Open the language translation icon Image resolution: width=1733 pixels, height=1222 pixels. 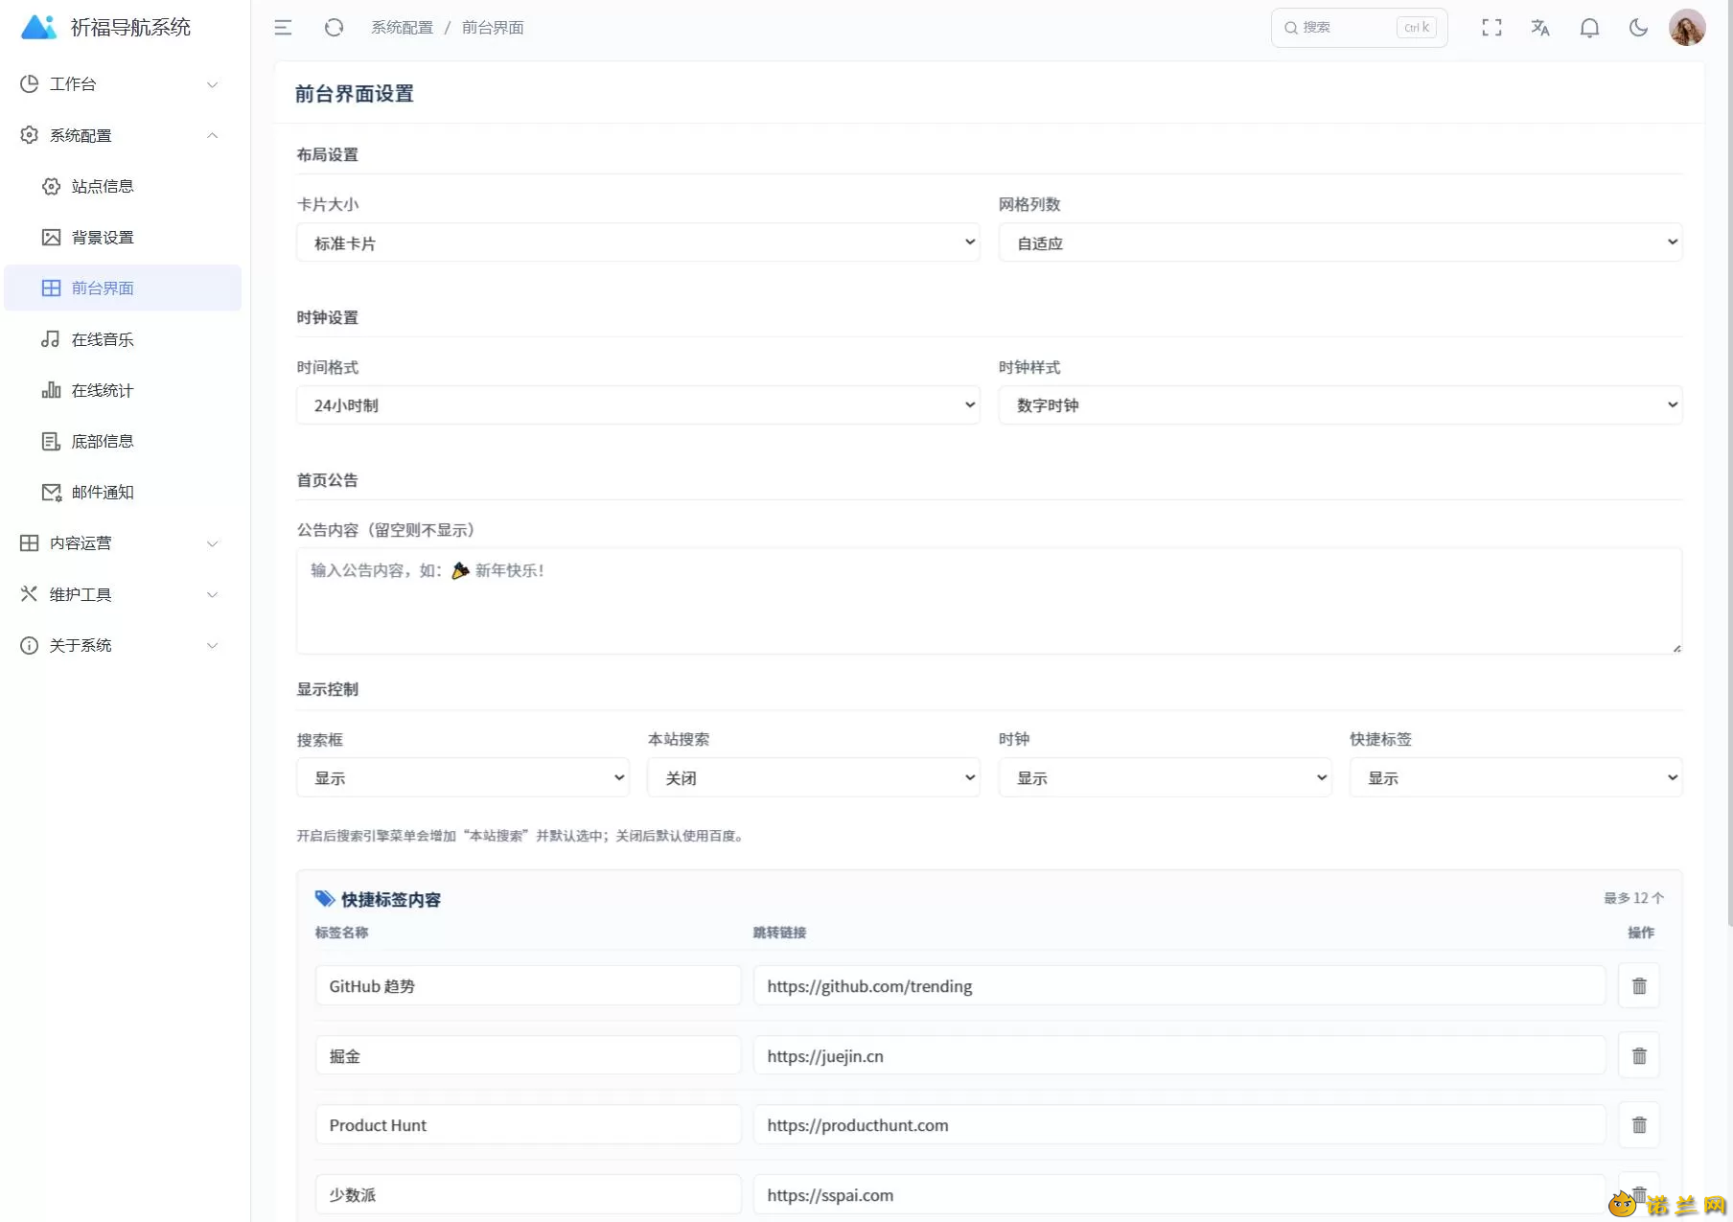tap(1540, 28)
